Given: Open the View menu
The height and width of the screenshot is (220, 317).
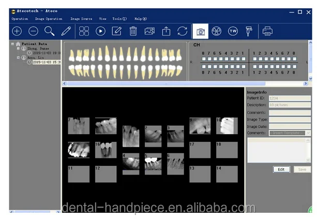Looking at the screenshot, I should pos(102,19).
